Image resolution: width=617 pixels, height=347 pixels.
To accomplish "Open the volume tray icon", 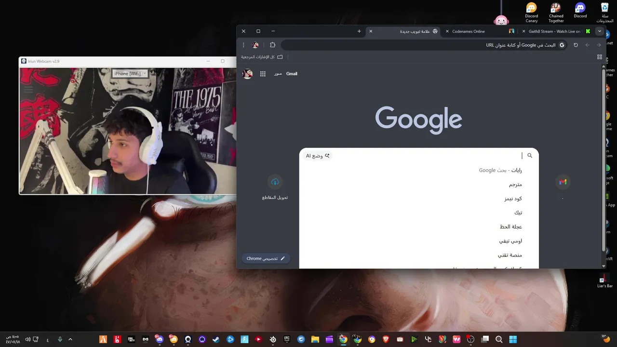I will click(x=28, y=339).
